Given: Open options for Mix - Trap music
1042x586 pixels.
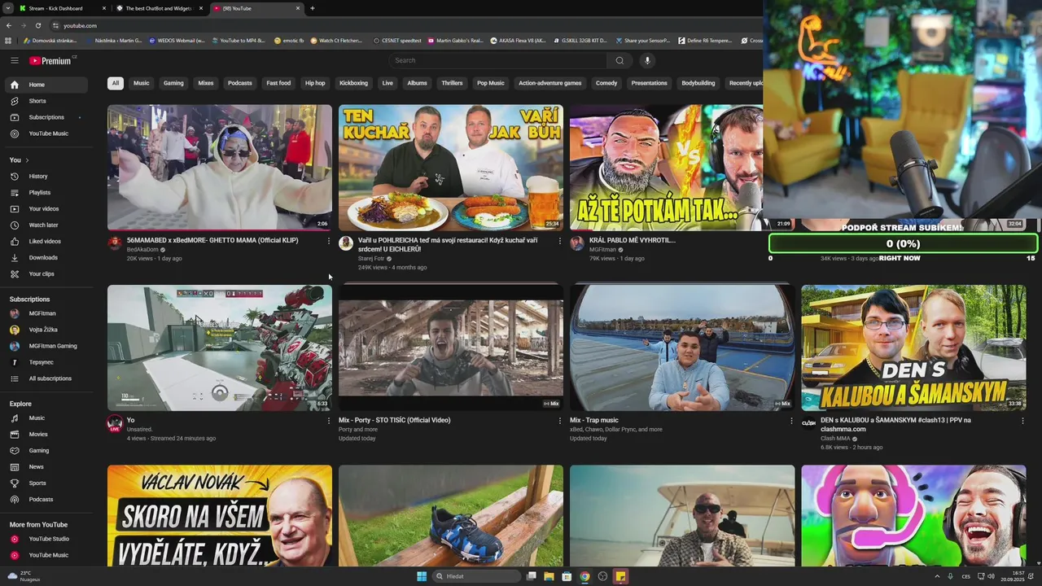Looking at the screenshot, I should pyautogui.click(x=791, y=421).
